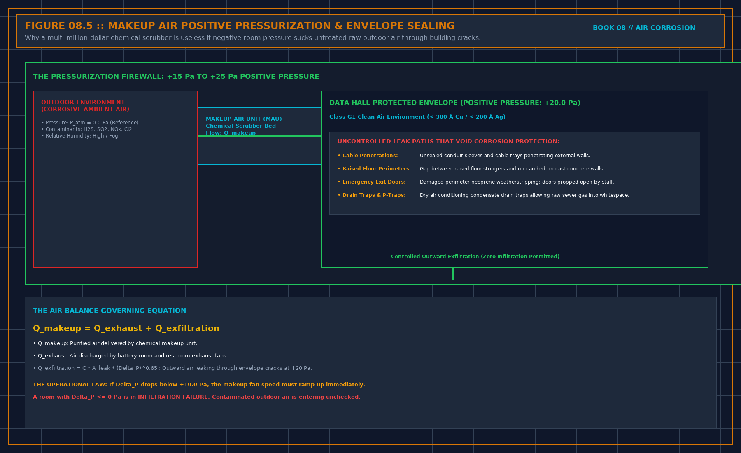Click the Uncontrolled Leak Paths warning heading
Image resolution: width=741 pixels, height=453 pixels.
tap(448, 141)
